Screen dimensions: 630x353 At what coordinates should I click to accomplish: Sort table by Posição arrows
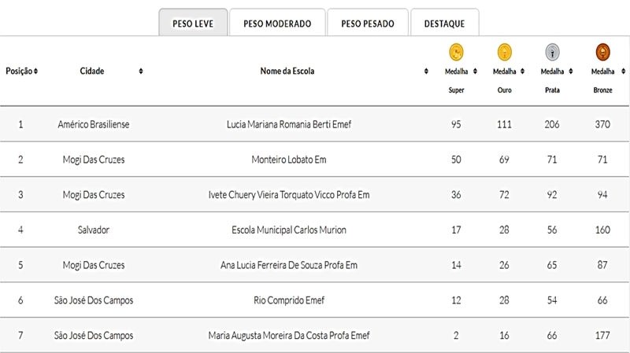point(35,71)
